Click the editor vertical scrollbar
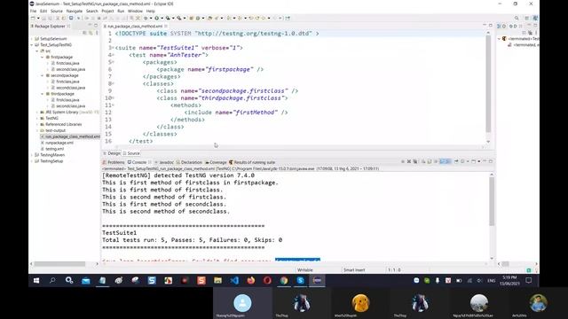The image size is (568, 319). pos(488,84)
